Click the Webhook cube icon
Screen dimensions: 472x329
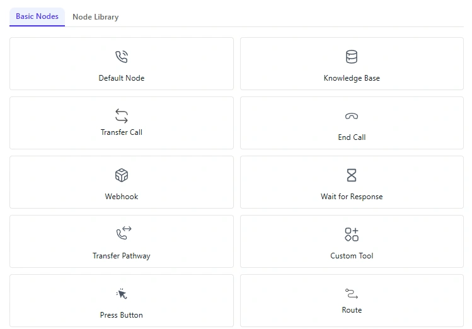point(122,175)
